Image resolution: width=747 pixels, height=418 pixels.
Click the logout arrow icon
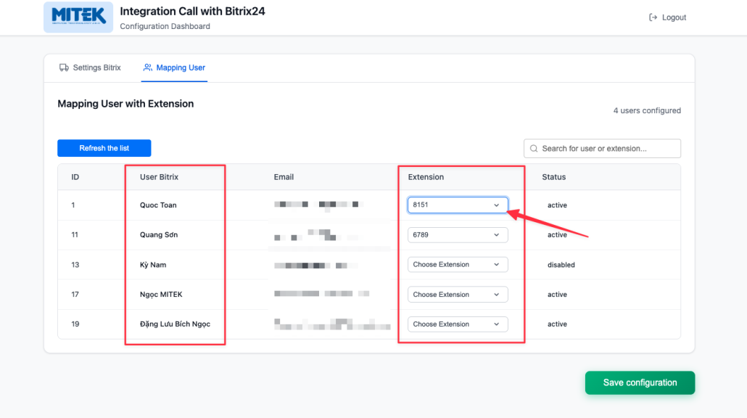tap(653, 17)
